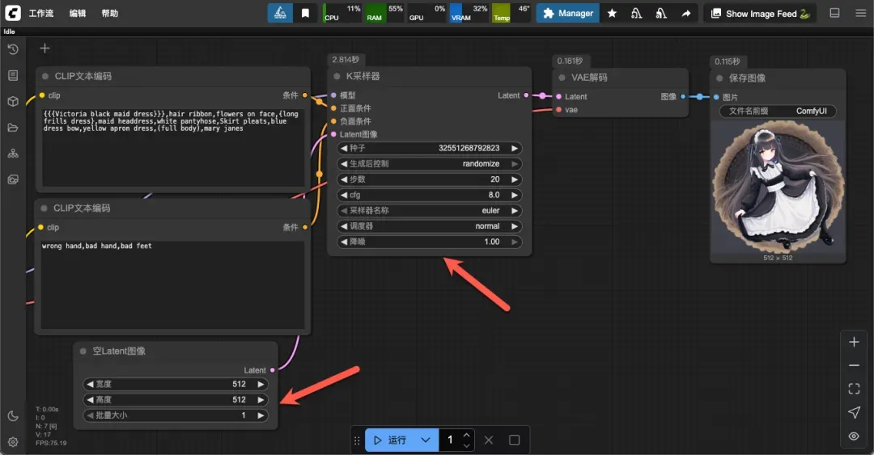Zoom in the canvas with plus

pyautogui.click(x=854, y=342)
